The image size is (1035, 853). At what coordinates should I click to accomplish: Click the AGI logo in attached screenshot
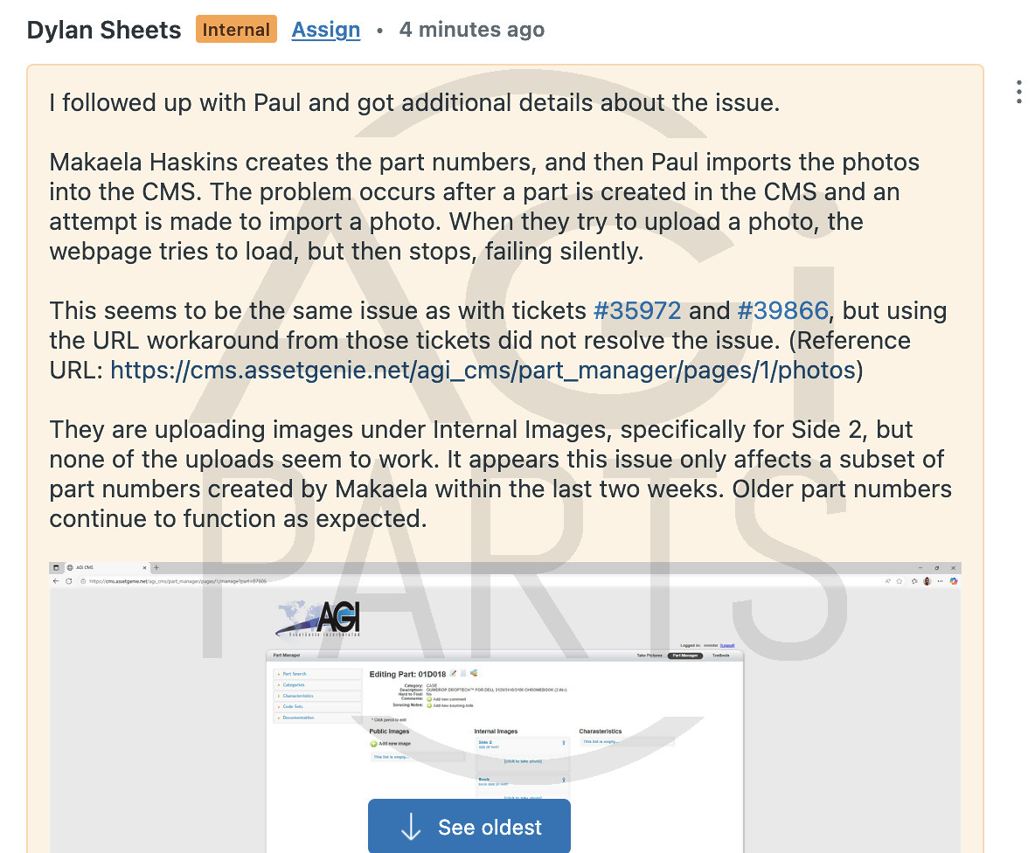[x=318, y=619]
